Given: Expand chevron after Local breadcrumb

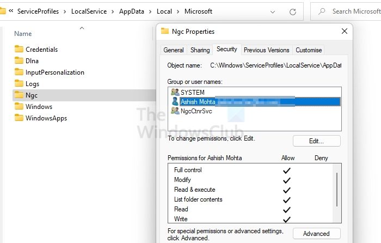Looking at the screenshot, I should tap(178, 11).
